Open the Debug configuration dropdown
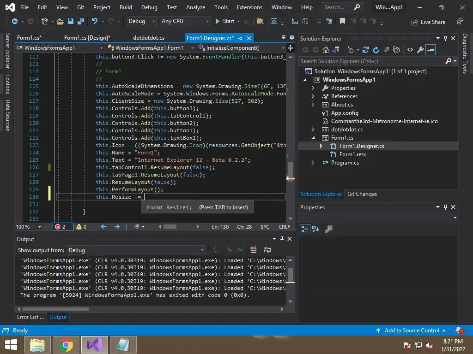Screen dimensions: 473x354 click(142, 21)
